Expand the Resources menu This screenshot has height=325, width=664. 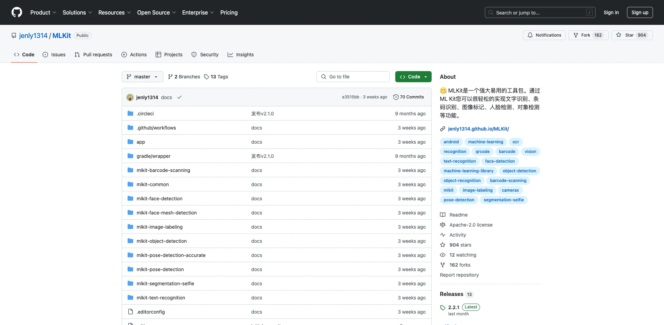[x=114, y=12]
